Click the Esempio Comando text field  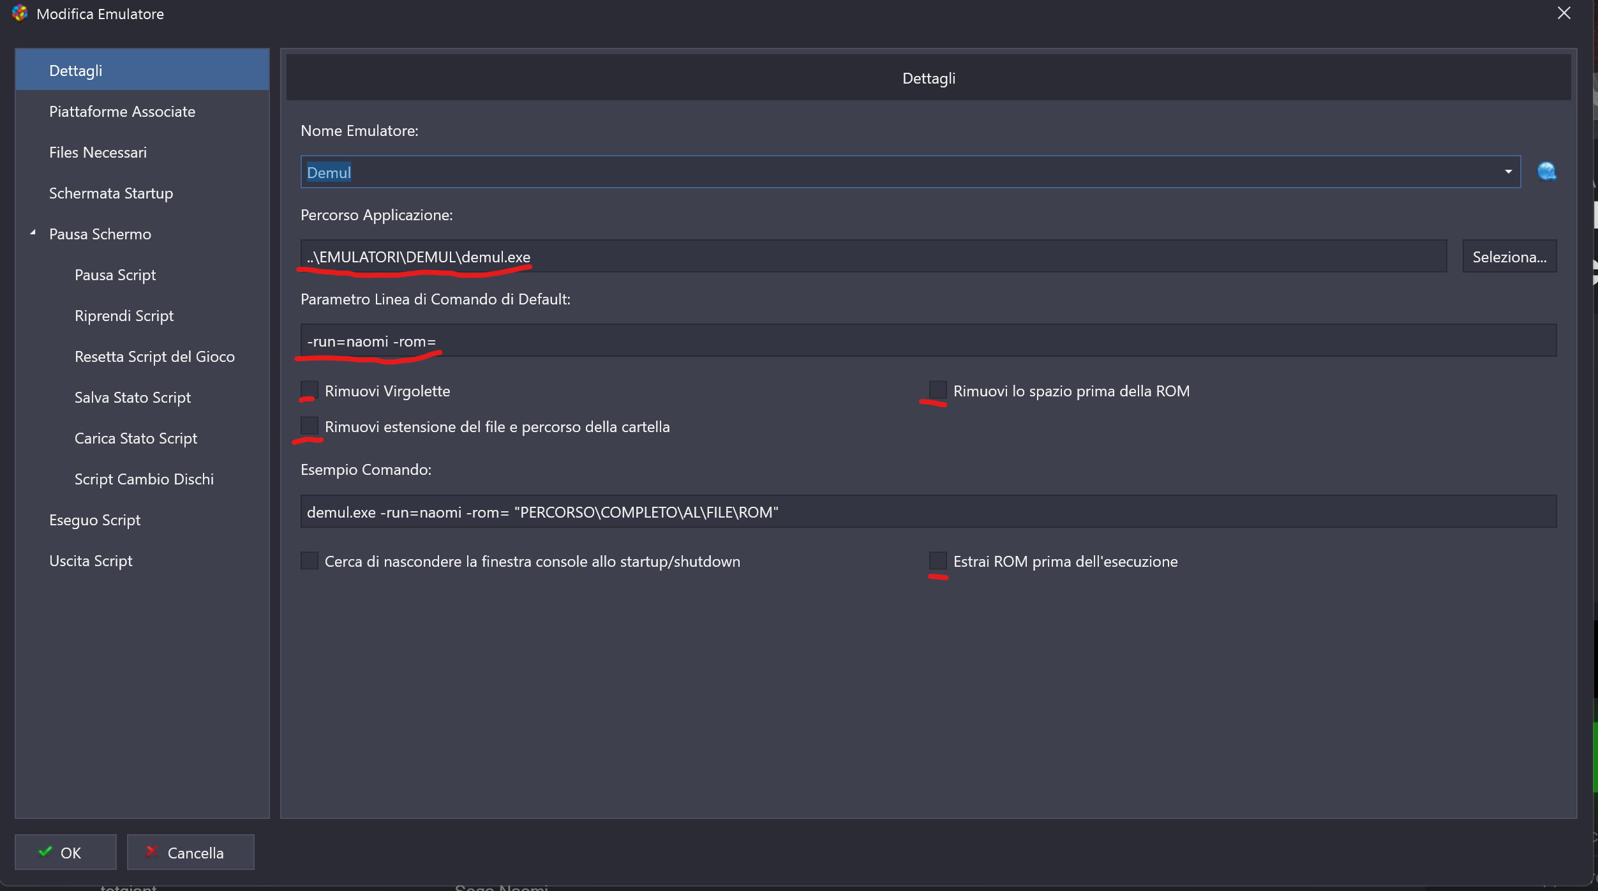[929, 512]
